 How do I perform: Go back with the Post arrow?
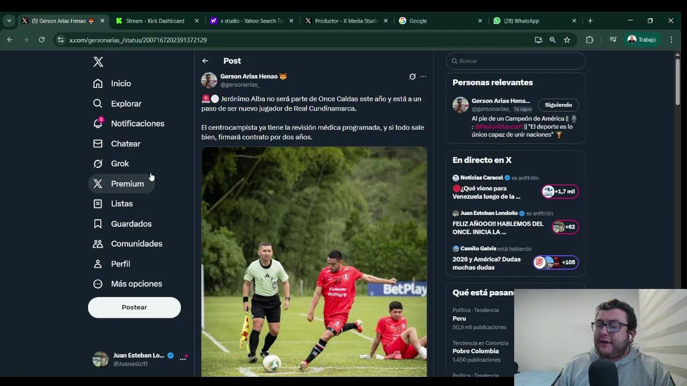pyautogui.click(x=205, y=61)
